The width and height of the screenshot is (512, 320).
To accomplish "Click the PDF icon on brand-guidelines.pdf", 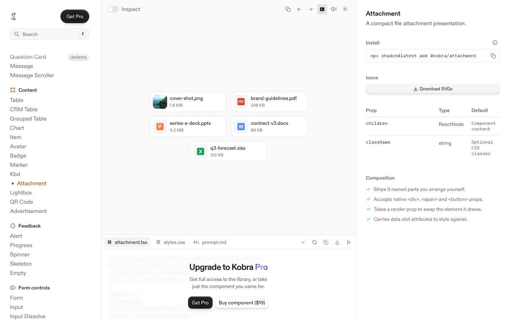I will tap(241, 102).
